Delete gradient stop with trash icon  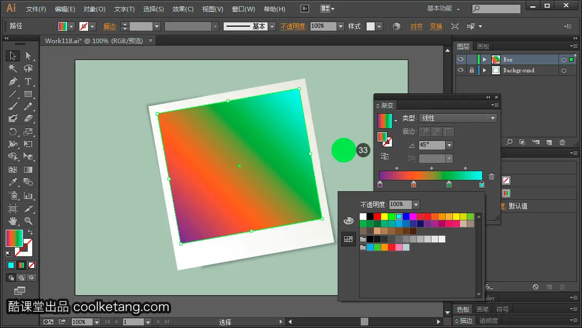click(x=491, y=176)
